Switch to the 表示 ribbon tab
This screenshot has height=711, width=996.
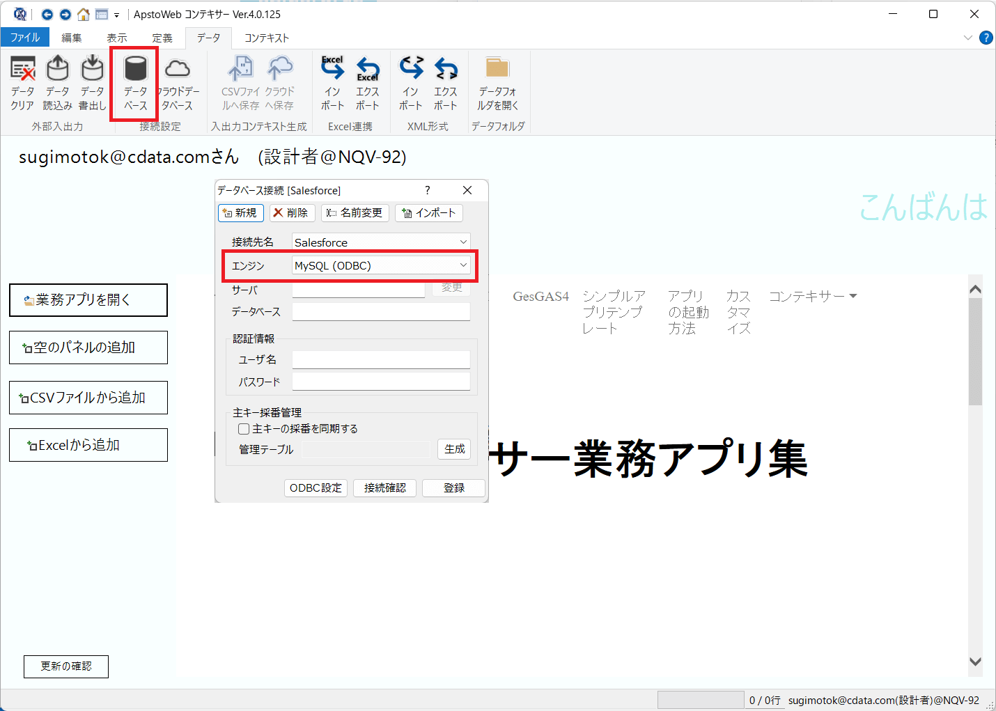(117, 38)
